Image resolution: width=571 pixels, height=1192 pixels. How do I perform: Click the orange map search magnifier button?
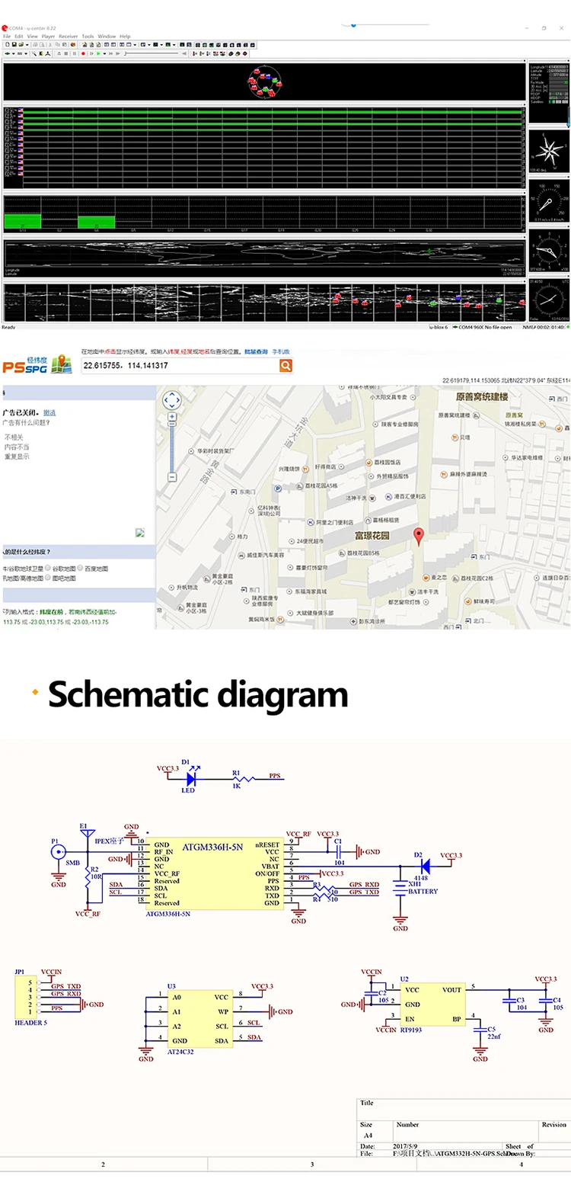point(285,366)
